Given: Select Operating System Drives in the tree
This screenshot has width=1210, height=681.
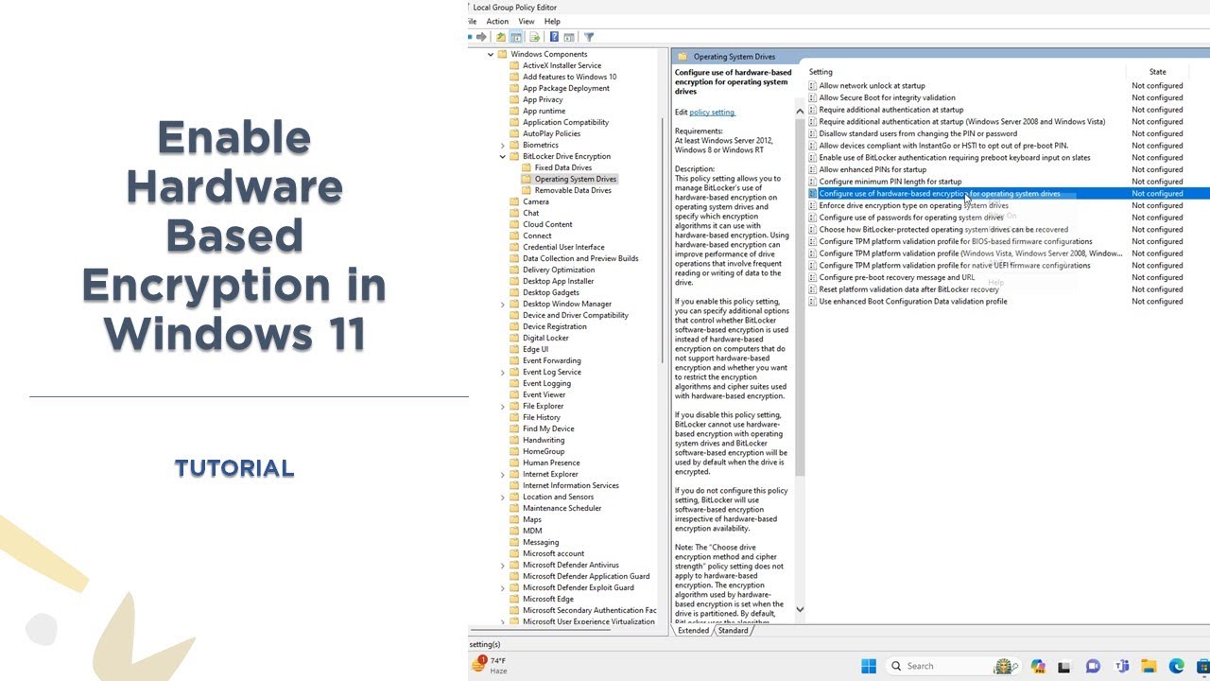Looking at the screenshot, I should [576, 179].
